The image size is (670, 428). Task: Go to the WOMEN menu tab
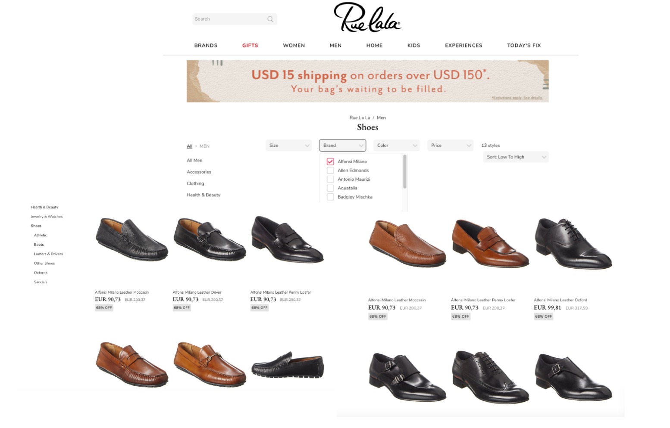pyautogui.click(x=294, y=45)
